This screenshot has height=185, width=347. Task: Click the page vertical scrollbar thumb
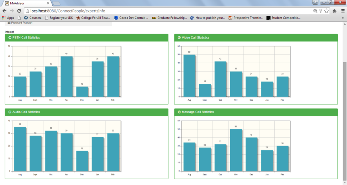(x=345, y=121)
